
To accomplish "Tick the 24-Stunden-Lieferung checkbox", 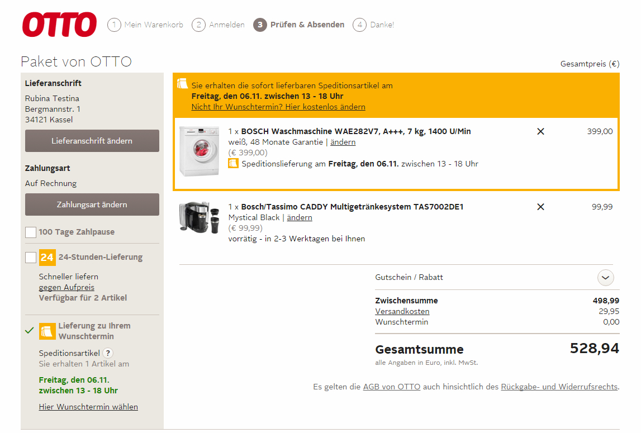I will (x=31, y=257).
